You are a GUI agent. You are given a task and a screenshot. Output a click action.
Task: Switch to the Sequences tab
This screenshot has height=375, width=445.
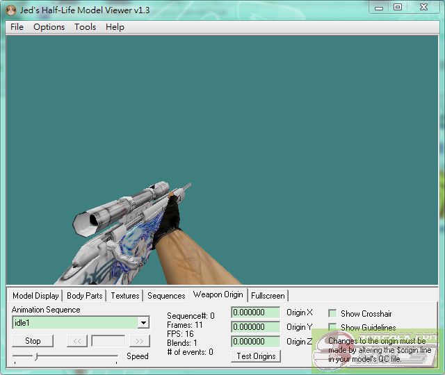[x=166, y=296]
